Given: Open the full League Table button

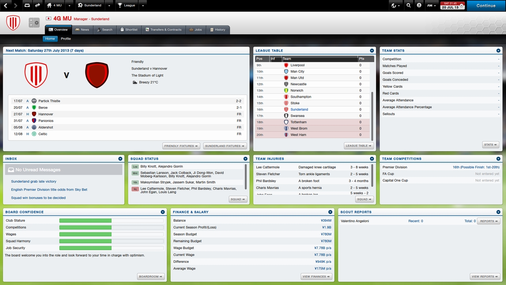Looking at the screenshot, I should click(359, 146).
